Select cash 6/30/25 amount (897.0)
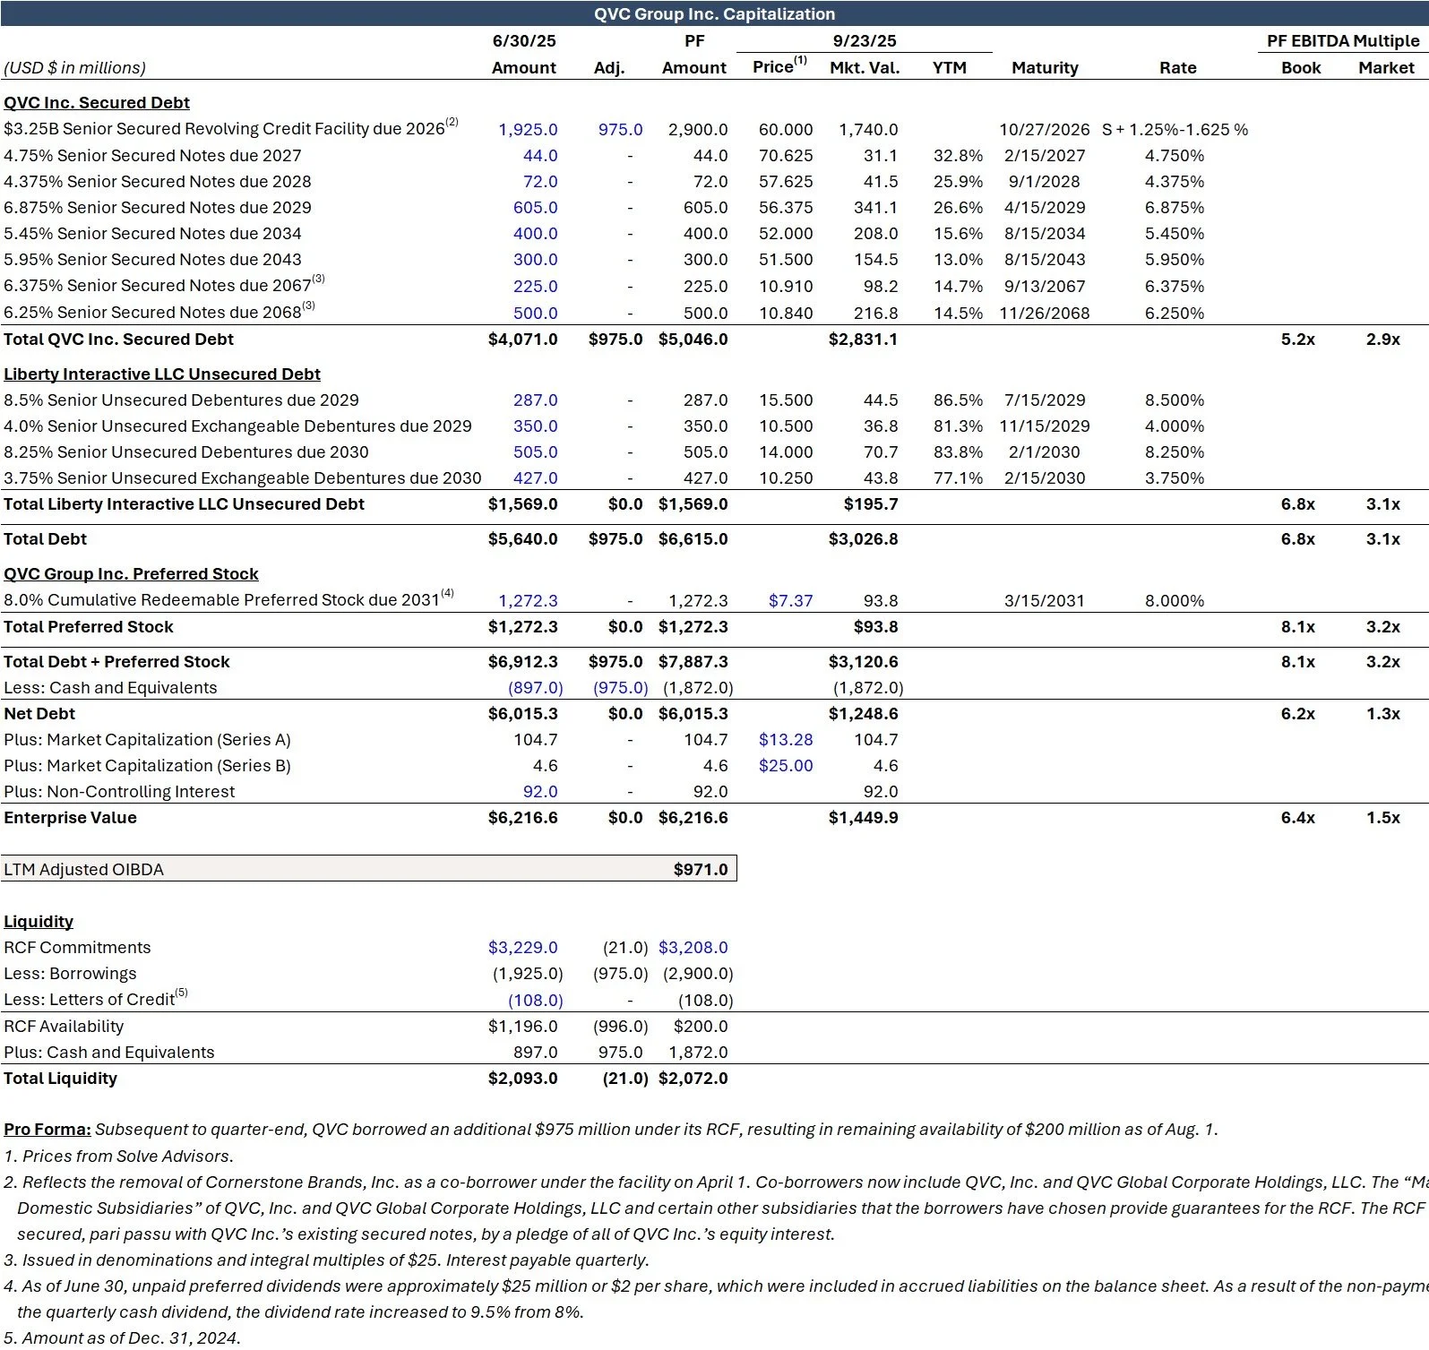Image resolution: width=1429 pixels, height=1350 pixels. [536, 687]
